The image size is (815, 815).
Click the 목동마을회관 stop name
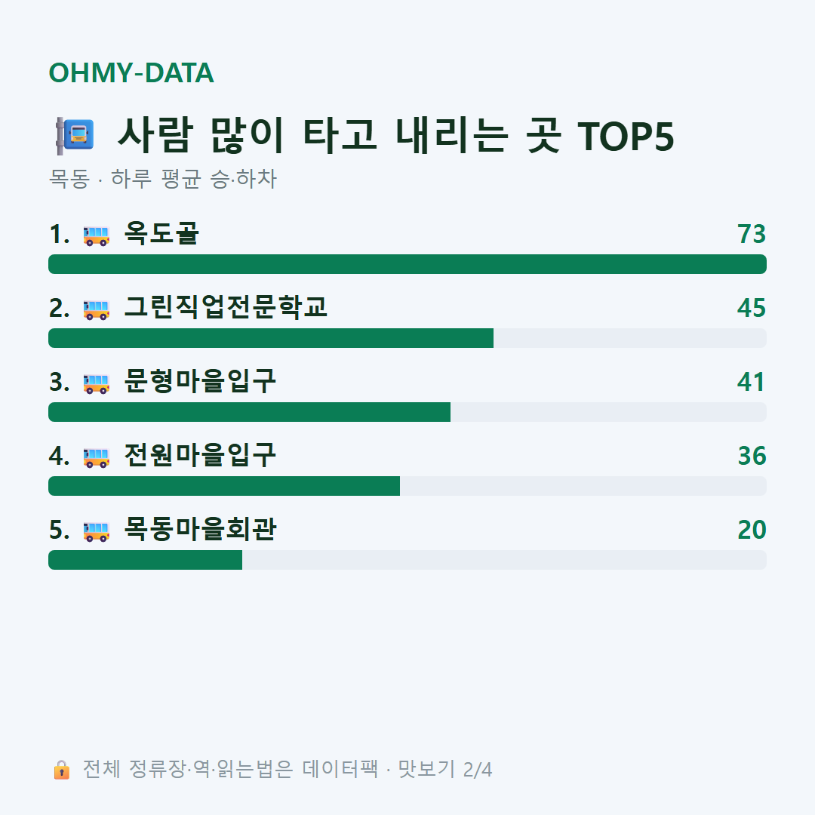click(x=200, y=529)
